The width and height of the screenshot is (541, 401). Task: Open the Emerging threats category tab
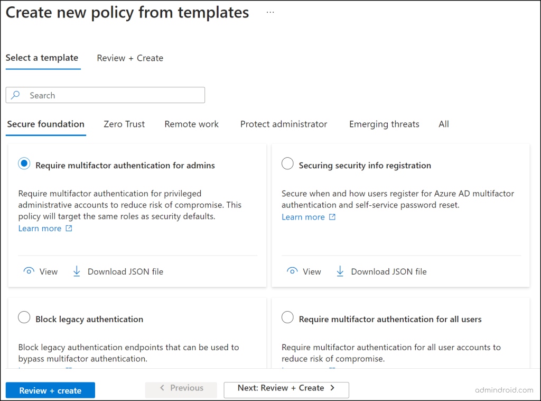click(x=384, y=124)
